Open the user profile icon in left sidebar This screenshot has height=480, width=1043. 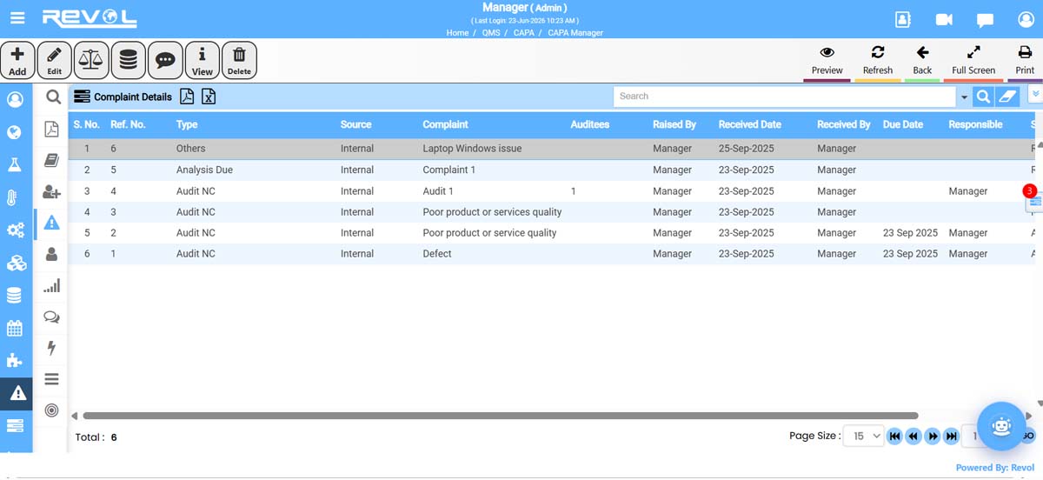pyautogui.click(x=15, y=99)
